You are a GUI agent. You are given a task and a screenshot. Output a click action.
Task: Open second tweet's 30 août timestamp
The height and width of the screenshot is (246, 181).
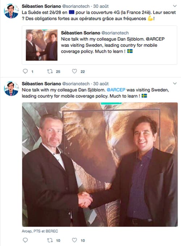(x=101, y=84)
